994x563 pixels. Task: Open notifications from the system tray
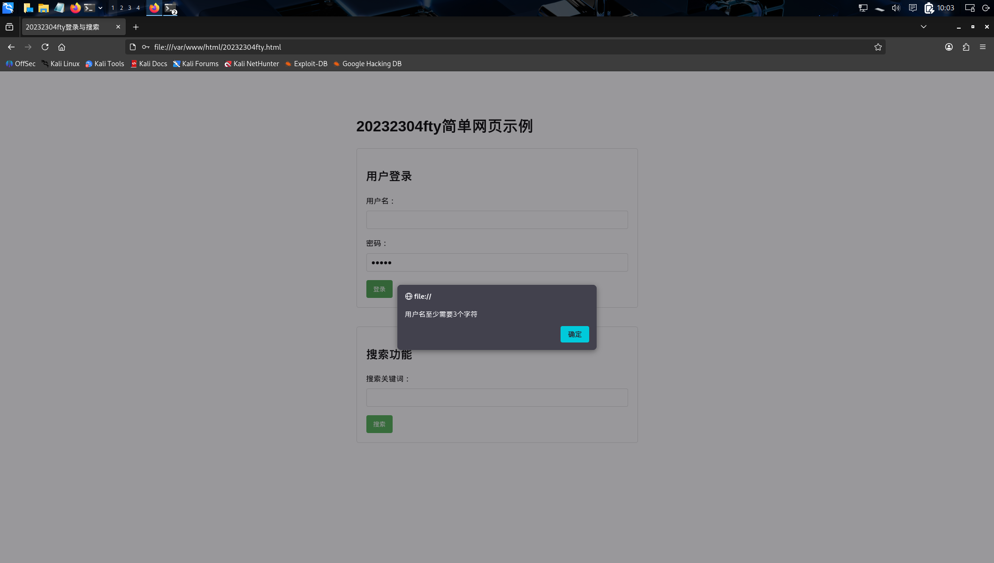pyautogui.click(x=911, y=8)
